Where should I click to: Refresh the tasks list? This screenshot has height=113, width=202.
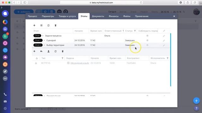pyautogui.click(x=56, y=51)
